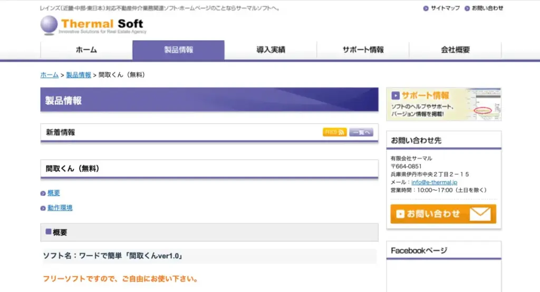Jump to the 概要 section link
Image resolution: width=540 pixels, height=292 pixels.
[53, 193]
